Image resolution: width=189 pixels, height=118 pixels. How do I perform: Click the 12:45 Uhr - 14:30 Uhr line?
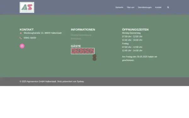tap(132, 51)
